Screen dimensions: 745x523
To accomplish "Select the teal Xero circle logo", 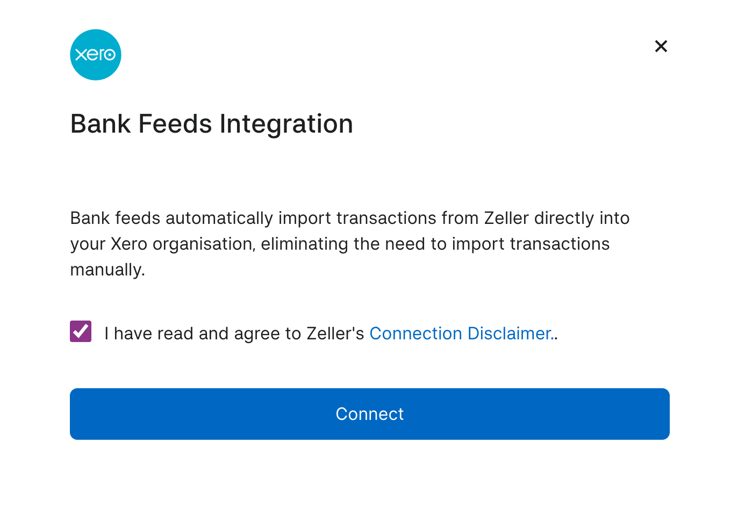I will click(96, 55).
